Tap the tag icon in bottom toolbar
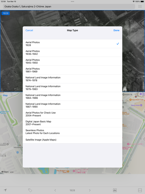 point(30,190)
